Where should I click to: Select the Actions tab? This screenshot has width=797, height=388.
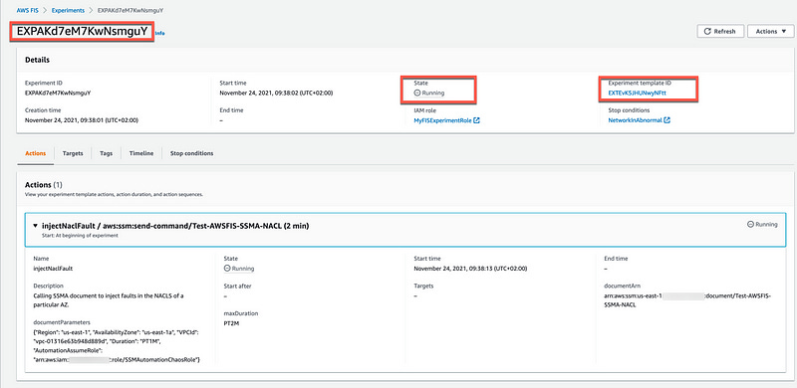(35, 153)
